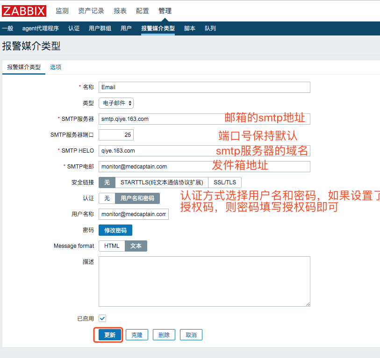Open the 管理 top menu
This screenshot has height=358, width=380.
(x=165, y=11)
